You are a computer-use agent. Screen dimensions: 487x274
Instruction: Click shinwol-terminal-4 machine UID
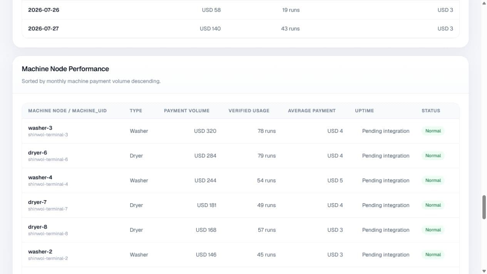point(48,184)
